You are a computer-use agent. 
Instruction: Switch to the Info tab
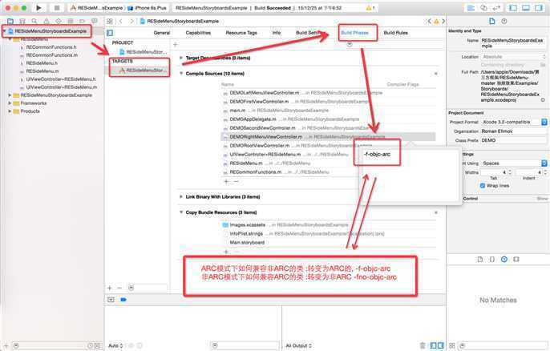[x=277, y=33]
